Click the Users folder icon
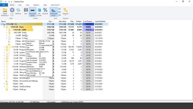The height and width of the screenshot is (109, 193). coord(7,27)
